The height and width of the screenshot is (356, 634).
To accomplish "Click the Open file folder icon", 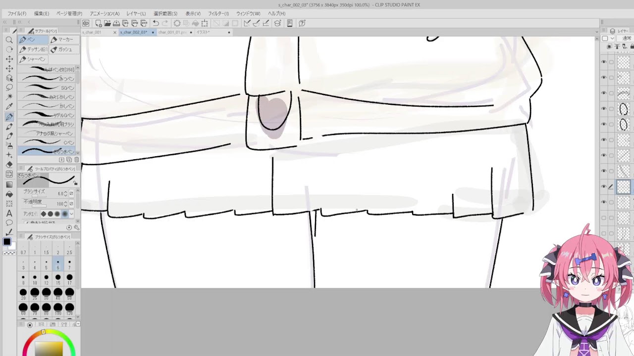I will coord(107,23).
